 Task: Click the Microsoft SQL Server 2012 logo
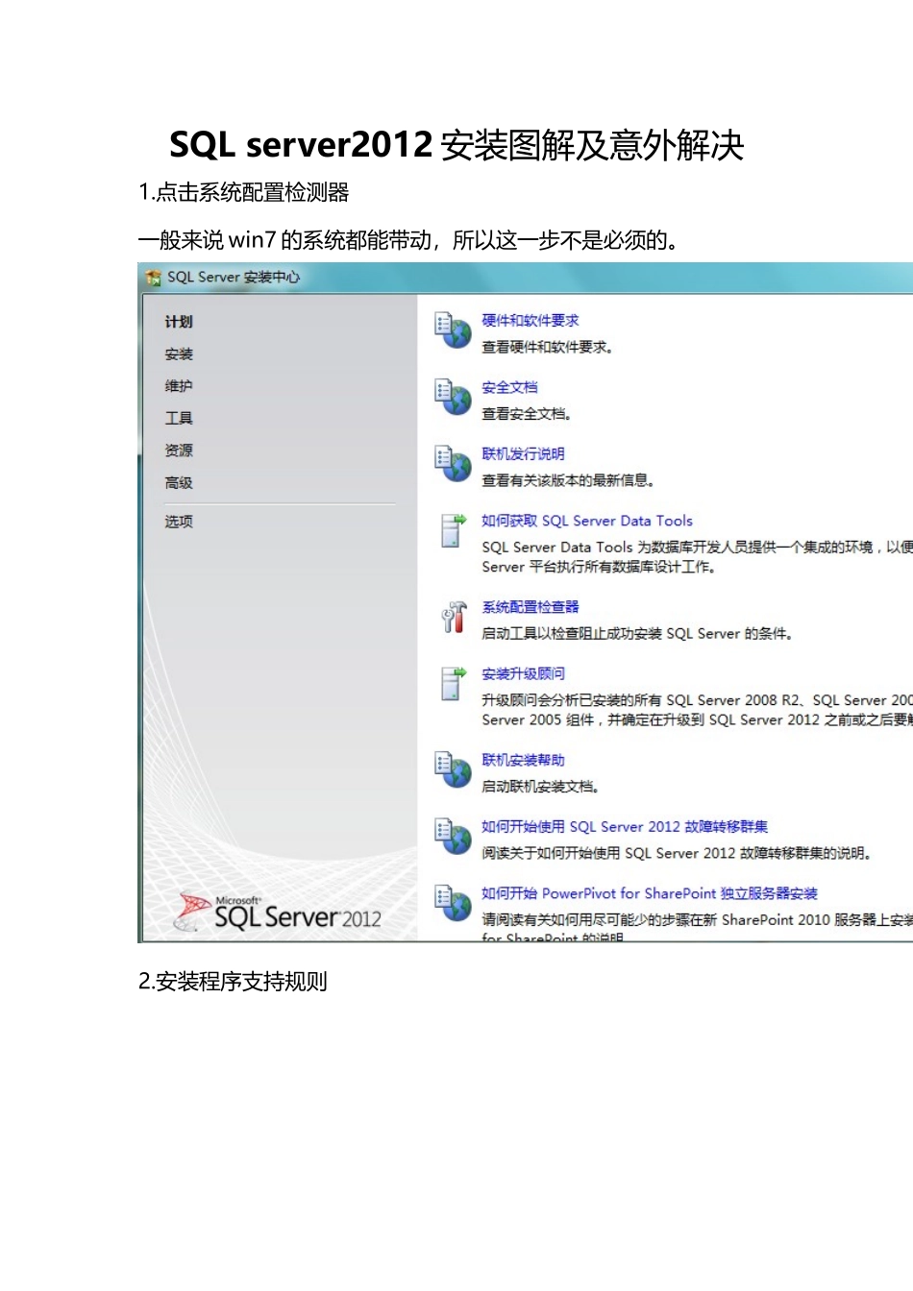pos(279,913)
